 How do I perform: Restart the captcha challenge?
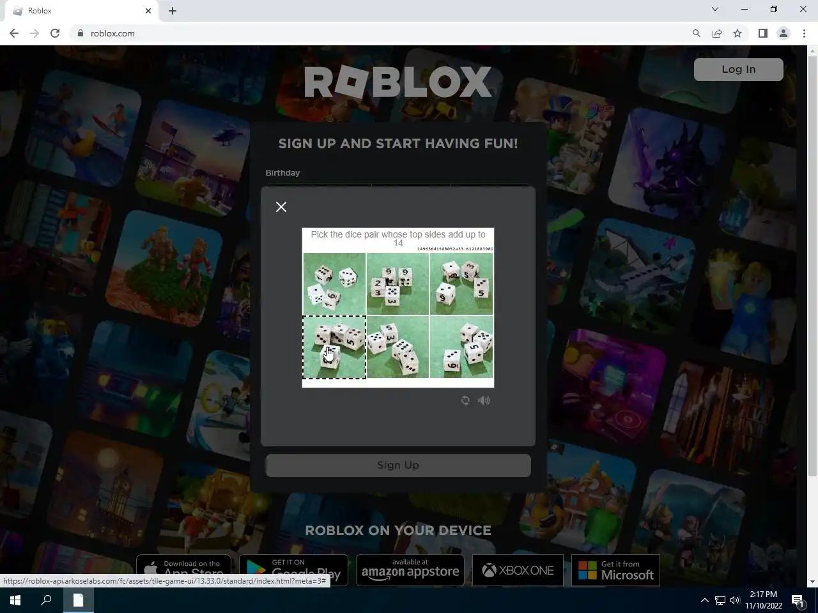pyautogui.click(x=465, y=400)
